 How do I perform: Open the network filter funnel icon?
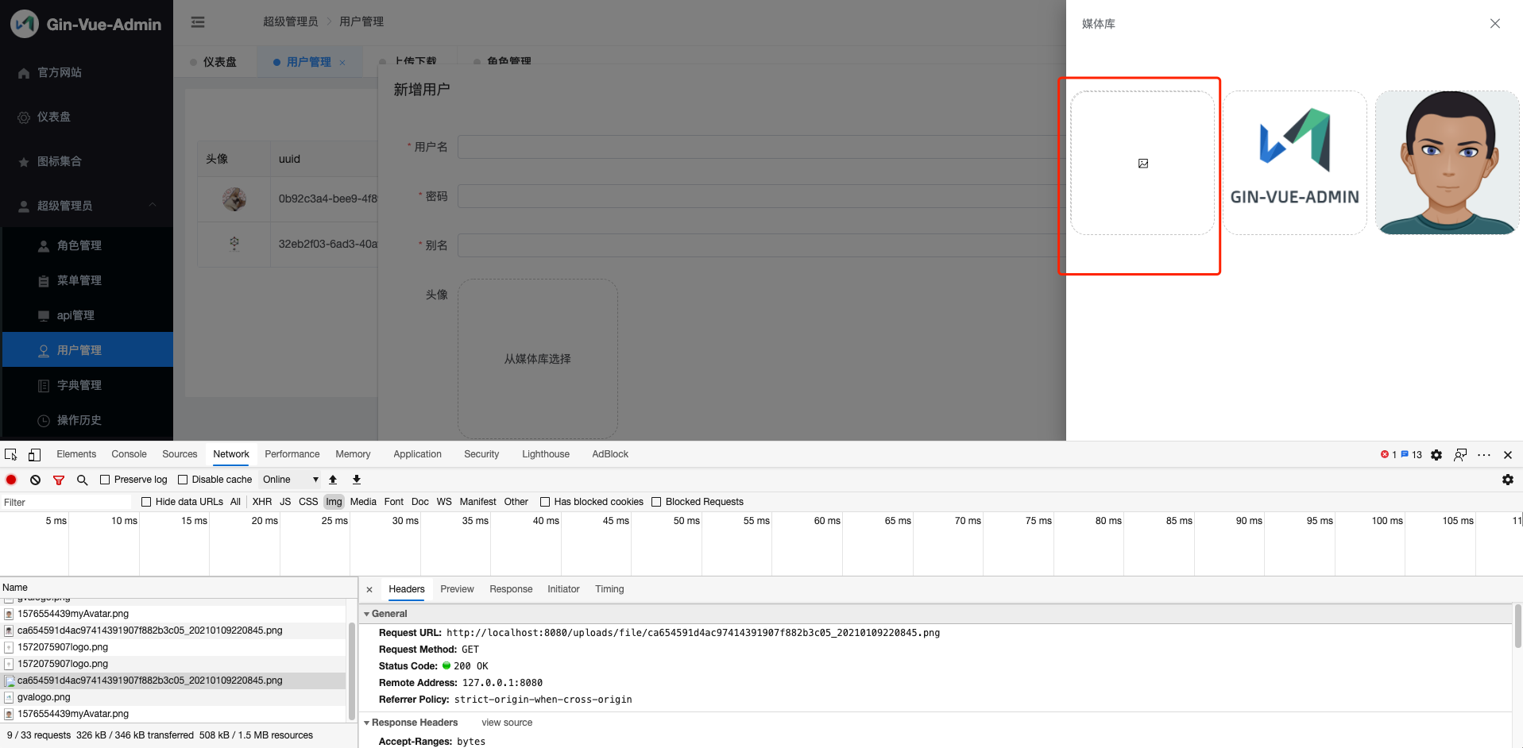59,480
